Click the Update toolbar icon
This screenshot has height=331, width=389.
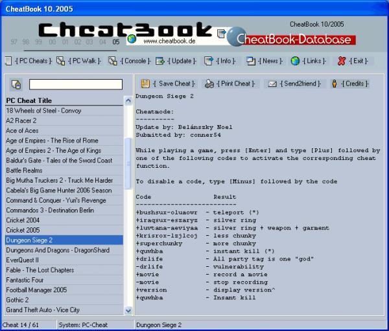coord(160,61)
